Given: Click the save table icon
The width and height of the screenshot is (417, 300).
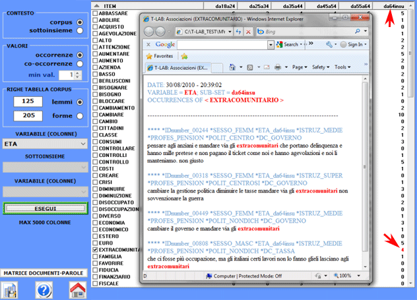Looking at the screenshot, I should pos(10,289).
